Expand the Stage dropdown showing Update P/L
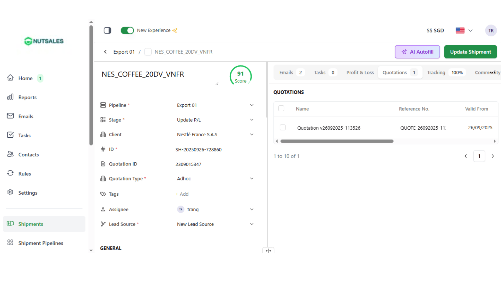The height and width of the screenshot is (281, 501). [x=252, y=120]
